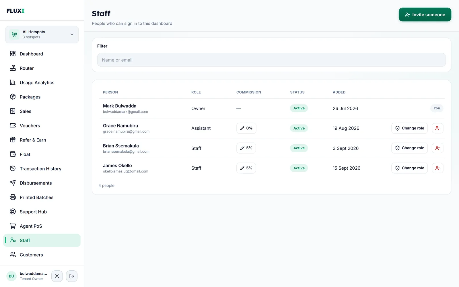Click email okellojames.ug@gmail.com
The height and width of the screenshot is (287, 459).
click(126, 171)
